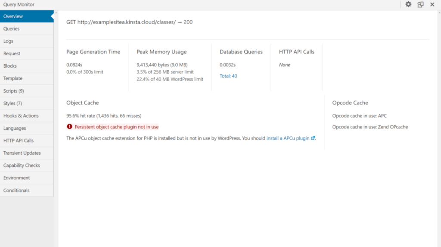Toggle panel position with pop-out icon

[x=420, y=4]
